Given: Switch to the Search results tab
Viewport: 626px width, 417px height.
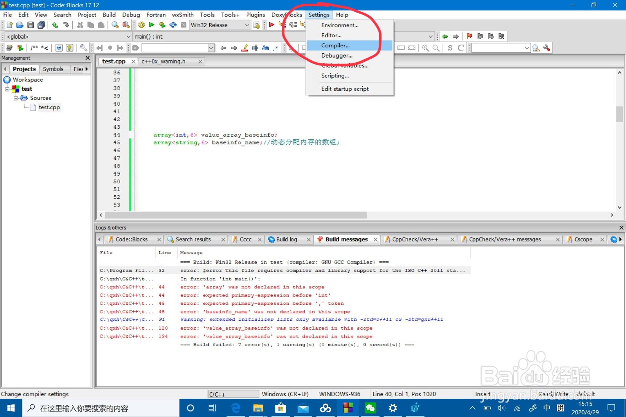Looking at the screenshot, I should click(193, 239).
